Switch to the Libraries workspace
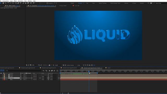Image resolution: width=167 pixels, height=94 pixels. click(126, 3)
